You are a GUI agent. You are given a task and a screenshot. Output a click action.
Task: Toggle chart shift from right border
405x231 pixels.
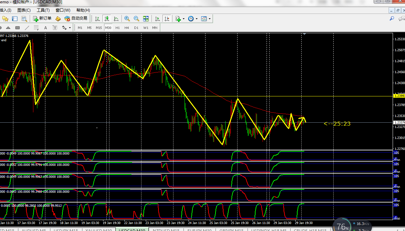tap(167, 19)
